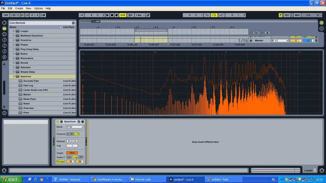
Task: Open the Edit menu
Action: point(10,8)
